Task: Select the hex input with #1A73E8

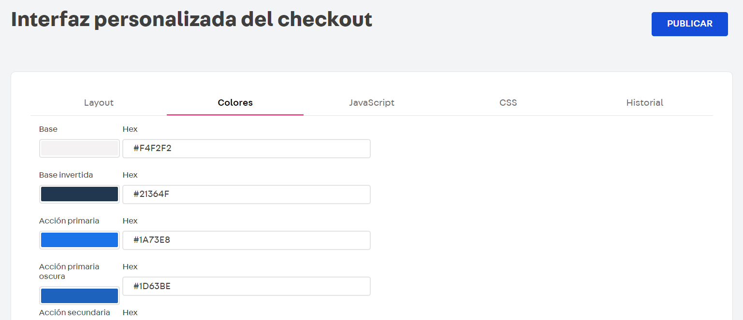Action: pyautogui.click(x=247, y=240)
